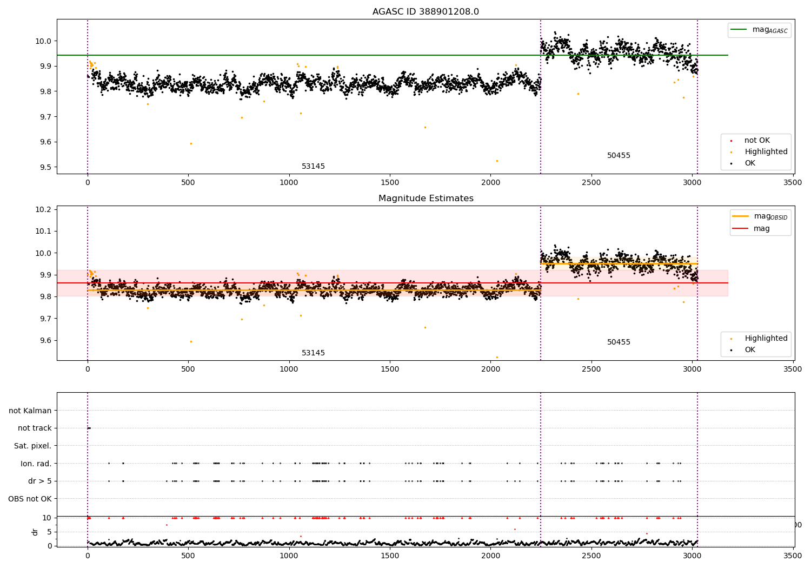Click the 'dr' axis label on bottom plot
Image resolution: width=811 pixels, height=568 pixels.
click(x=35, y=532)
